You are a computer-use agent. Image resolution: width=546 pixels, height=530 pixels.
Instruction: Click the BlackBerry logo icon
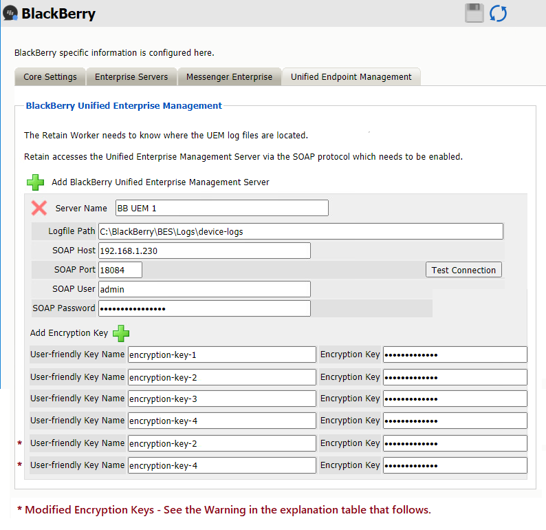click(10, 13)
